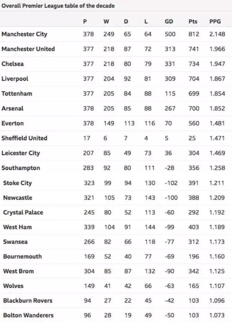Click the Tottenham team name
The image size is (232, 323).
coord(17,93)
